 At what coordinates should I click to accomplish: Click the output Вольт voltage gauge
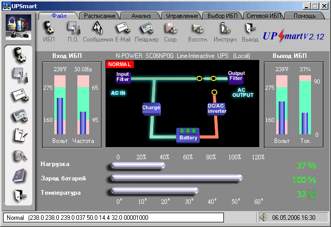click(282, 105)
